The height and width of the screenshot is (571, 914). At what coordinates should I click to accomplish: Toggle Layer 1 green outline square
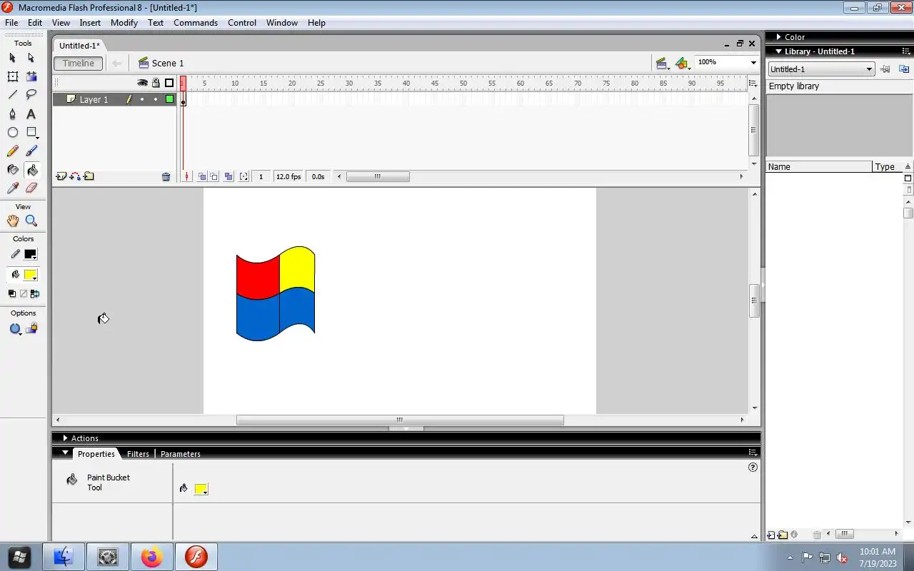tap(169, 99)
